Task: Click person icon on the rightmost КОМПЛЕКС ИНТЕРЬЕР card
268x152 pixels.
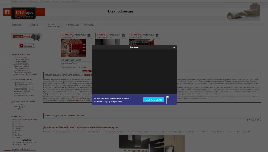Action: coord(157,36)
